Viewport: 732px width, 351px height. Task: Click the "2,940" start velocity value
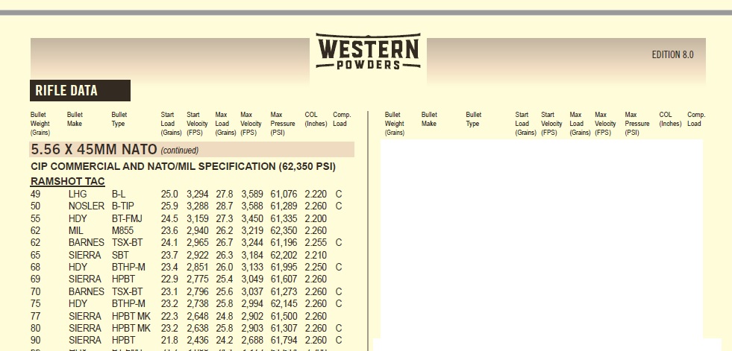198,231
